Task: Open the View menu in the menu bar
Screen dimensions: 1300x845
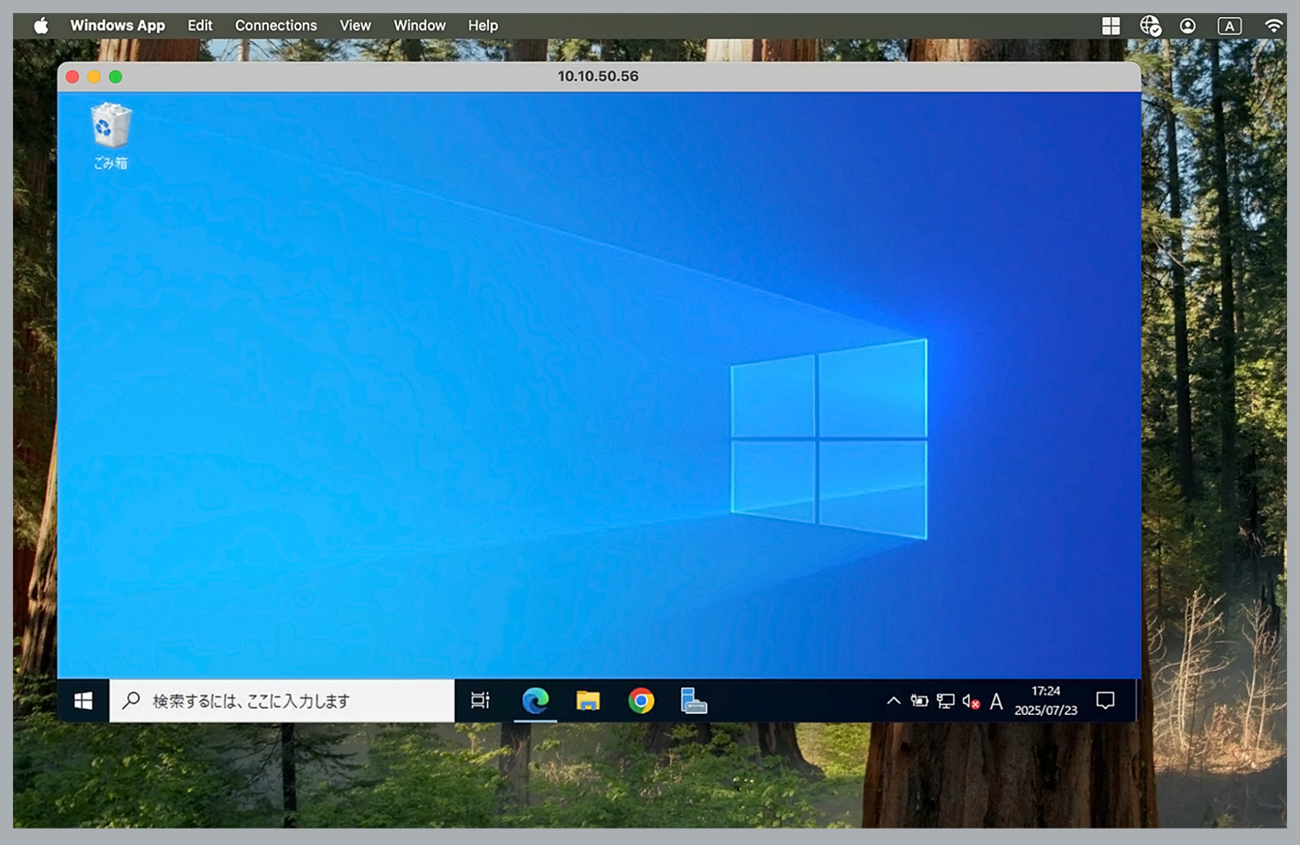Action: point(355,25)
